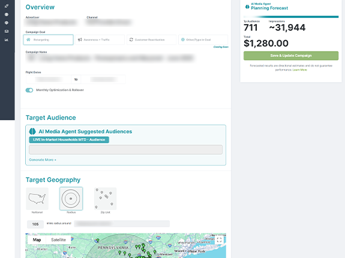Click the globe icon in left sidebar
The height and width of the screenshot is (258, 345).
click(x=7, y=14)
